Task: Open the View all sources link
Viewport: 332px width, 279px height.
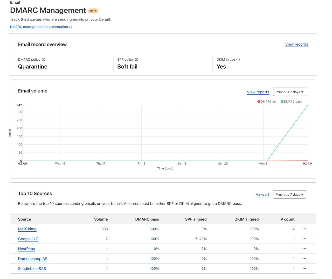Action: pos(262,195)
